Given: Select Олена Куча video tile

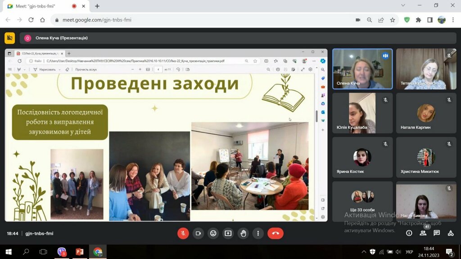Looking at the screenshot, I should (362, 69).
